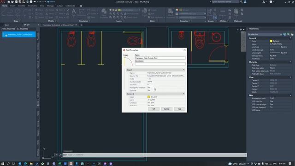
Task: Expand the Draw panel dropdown
Action: click(x=17, y=21)
